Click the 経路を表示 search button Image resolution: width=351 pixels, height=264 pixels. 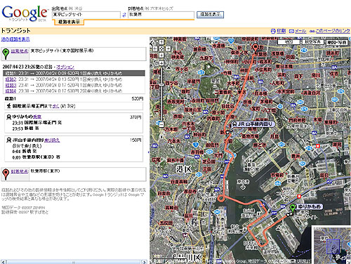pyautogui.click(x=210, y=15)
